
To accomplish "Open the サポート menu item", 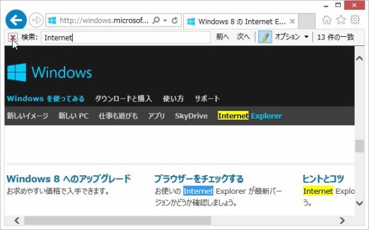I will pyautogui.click(x=207, y=99).
